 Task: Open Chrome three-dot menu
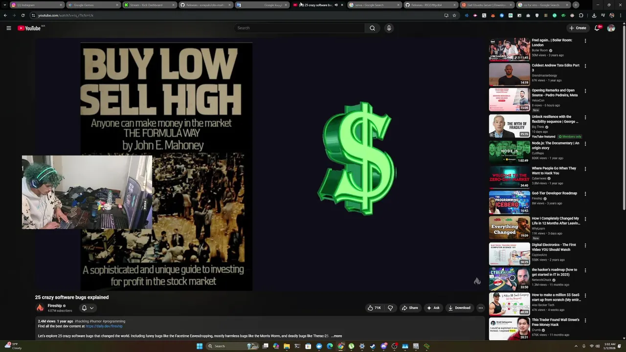tap(621, 15)
